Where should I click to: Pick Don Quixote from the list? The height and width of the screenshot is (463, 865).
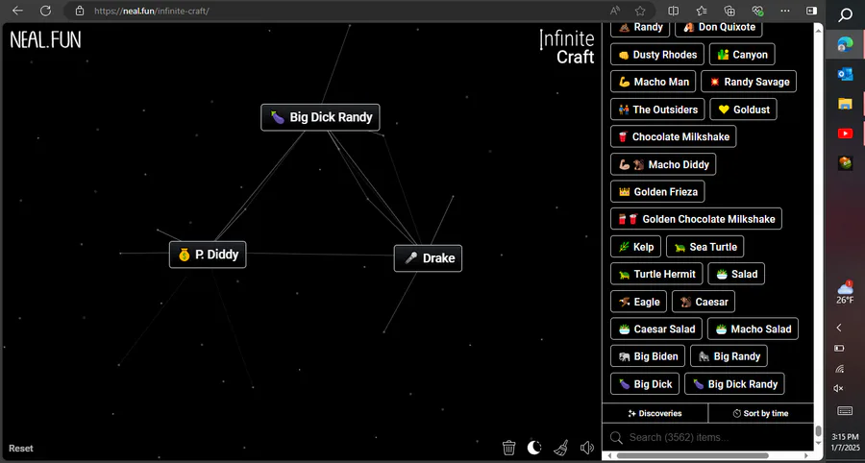pos(718,27)
